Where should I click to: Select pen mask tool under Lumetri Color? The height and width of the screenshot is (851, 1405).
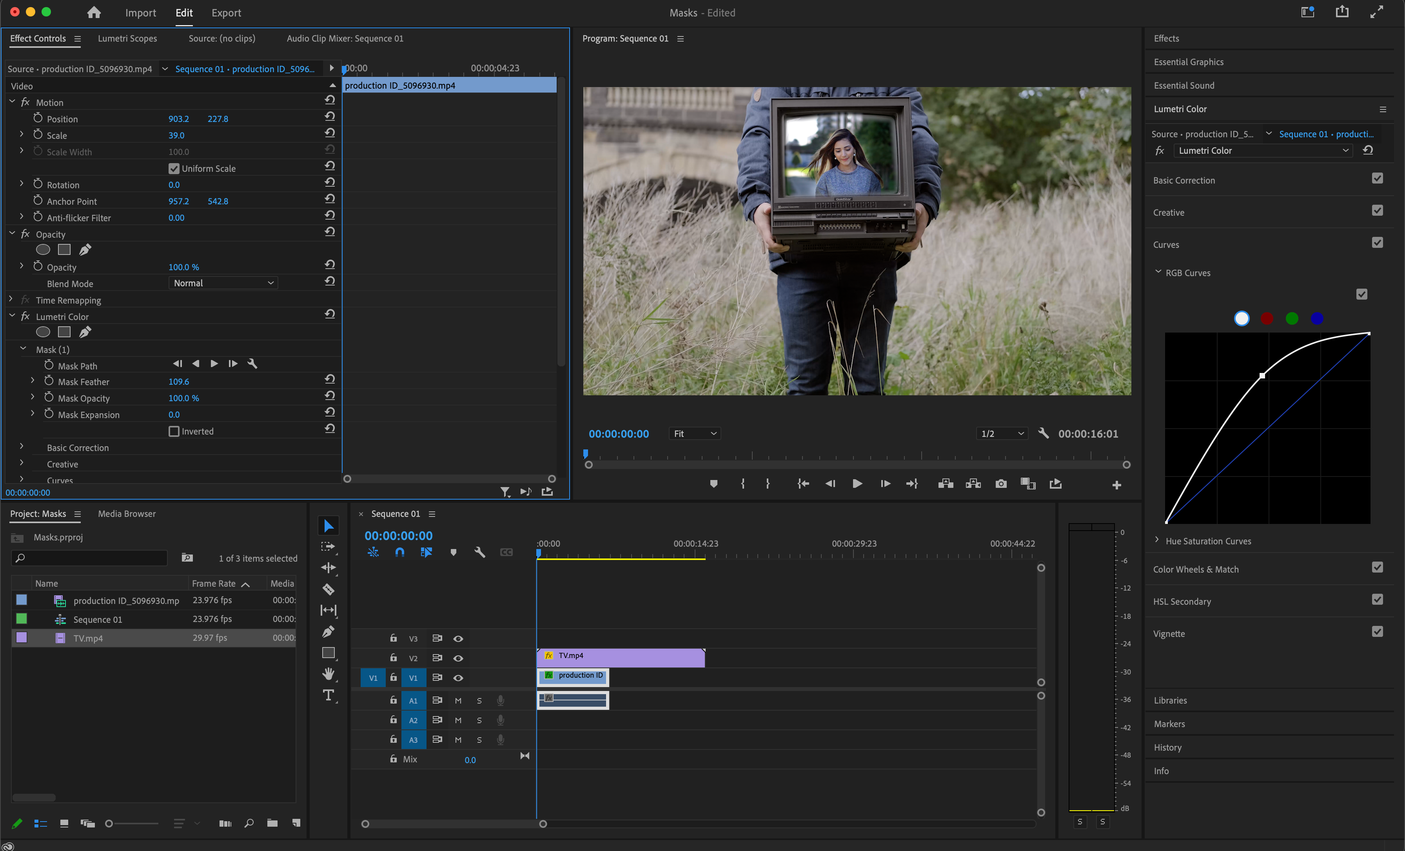tap(85, 332)
